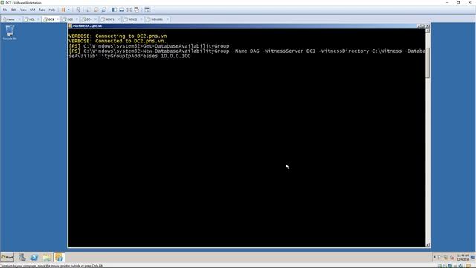Enter full screen mode icon
The width and height of the screenshot is (476, 268).
tap(129, 10)
